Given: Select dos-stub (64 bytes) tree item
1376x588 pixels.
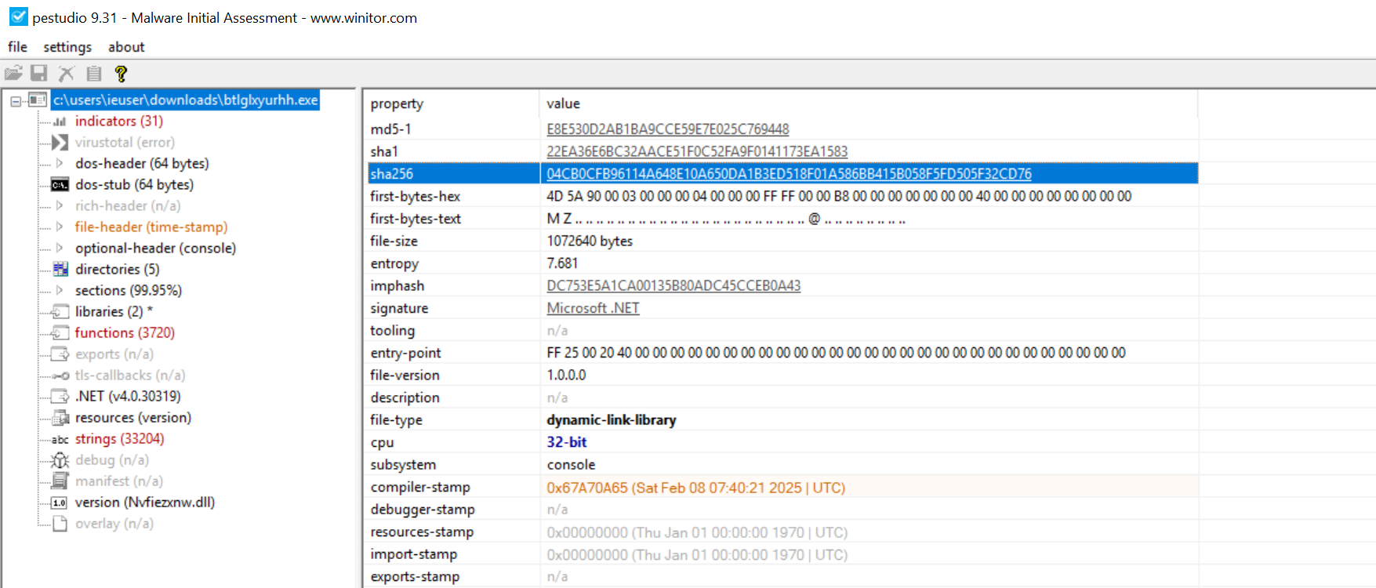Looking at the screenshot, I should [134, 184].
